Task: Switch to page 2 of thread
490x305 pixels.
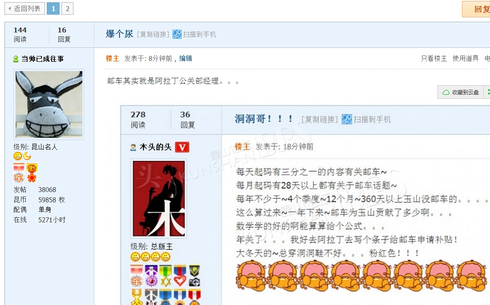Action: click(x=68, y=8)
